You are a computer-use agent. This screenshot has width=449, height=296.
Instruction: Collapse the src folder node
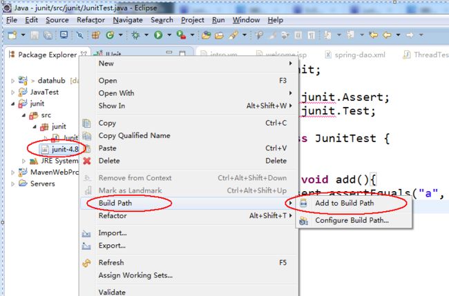(23, 115)
